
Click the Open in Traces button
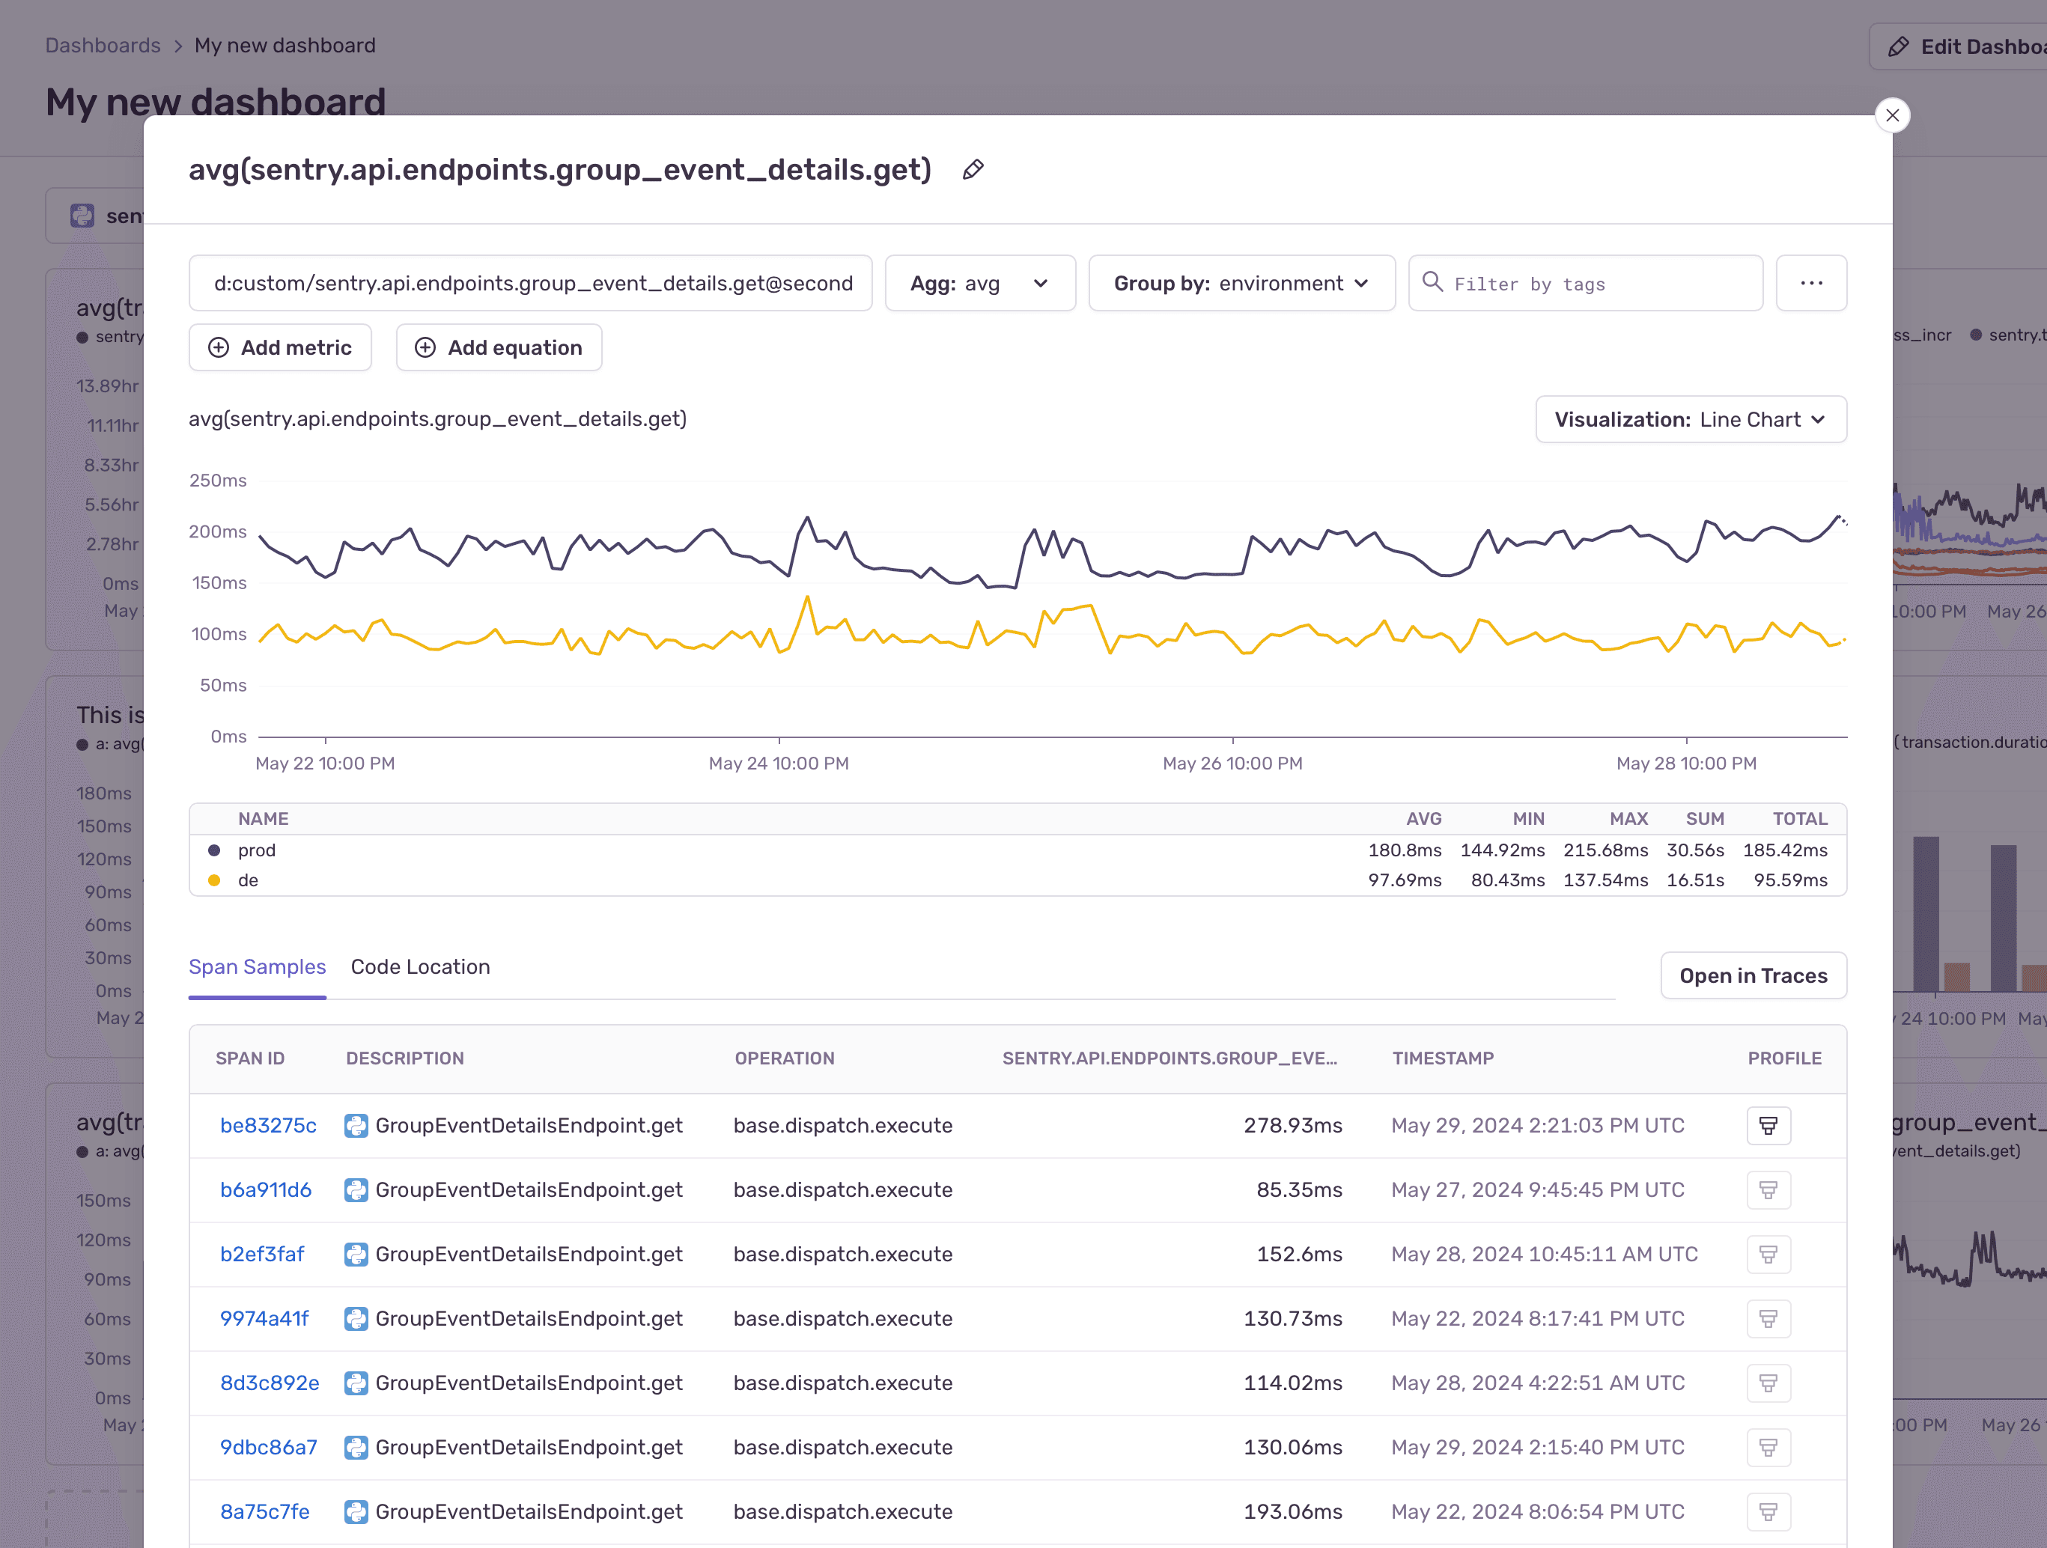1753,975
